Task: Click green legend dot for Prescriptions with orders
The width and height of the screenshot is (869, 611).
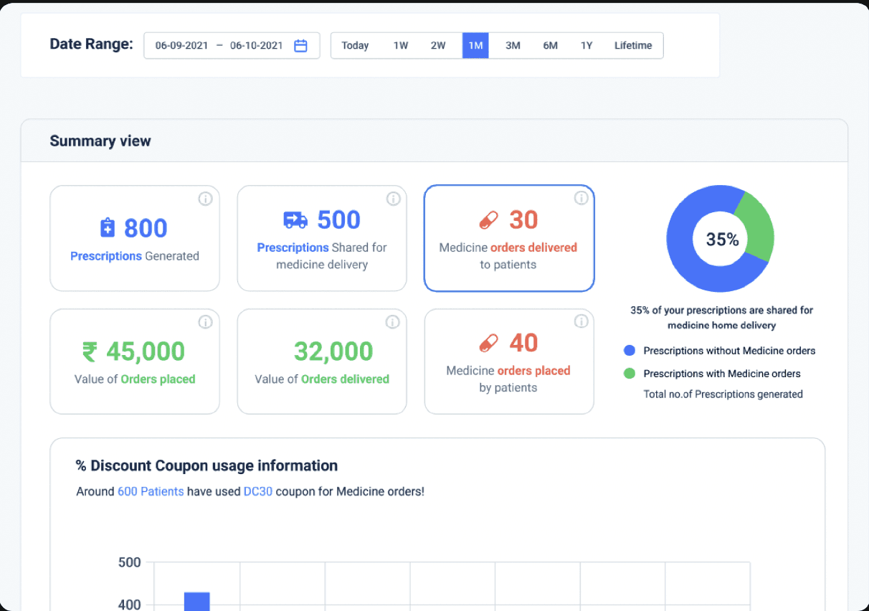Action: tap(630, 374)
